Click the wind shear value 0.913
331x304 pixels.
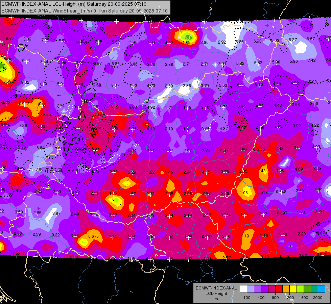click(24, 104)
